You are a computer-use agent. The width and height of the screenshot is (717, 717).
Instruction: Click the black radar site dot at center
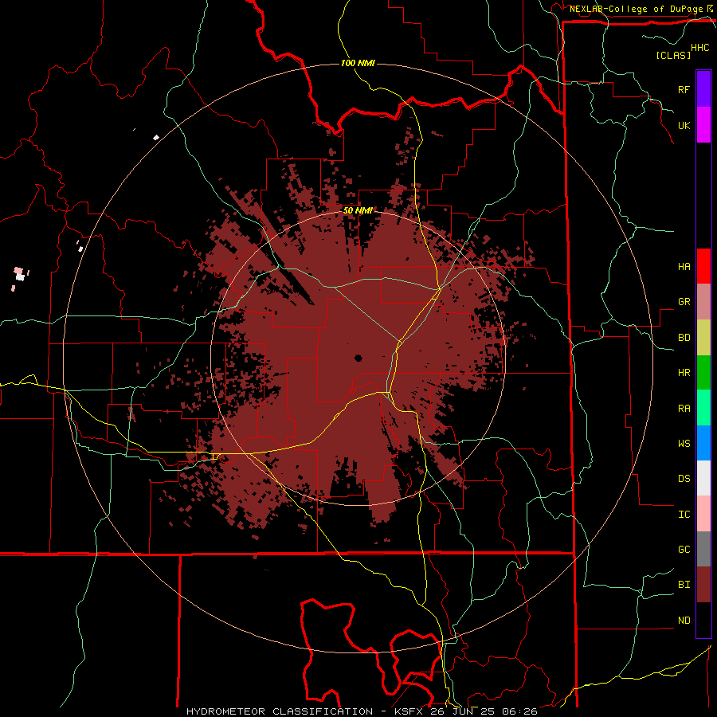click(358, 358)
